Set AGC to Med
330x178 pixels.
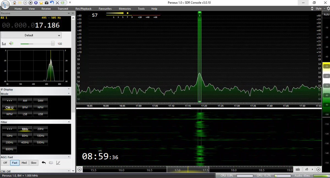coord(24,163)
